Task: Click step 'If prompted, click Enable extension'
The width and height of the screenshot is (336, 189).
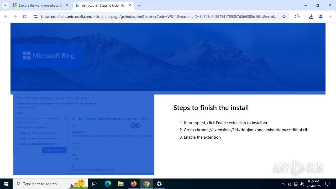Action: point(225,123)
